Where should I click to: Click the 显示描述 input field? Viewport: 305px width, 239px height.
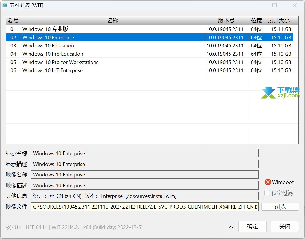pos(145,164)
